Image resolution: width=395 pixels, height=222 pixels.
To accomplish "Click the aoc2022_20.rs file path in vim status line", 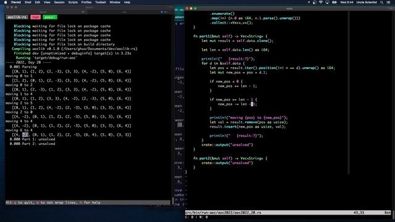I will 223,213.
